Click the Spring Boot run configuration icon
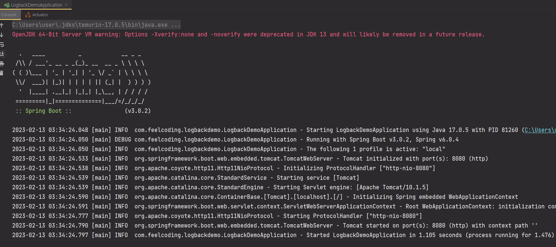Image resolution: width=556 pixels, height=247 pixels. pyautogui.click(x=7, y=5)
